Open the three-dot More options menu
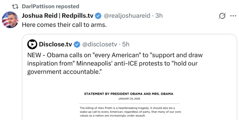Image resolution: width=239 pixels, height=120 pixels. tap(233, 16)
